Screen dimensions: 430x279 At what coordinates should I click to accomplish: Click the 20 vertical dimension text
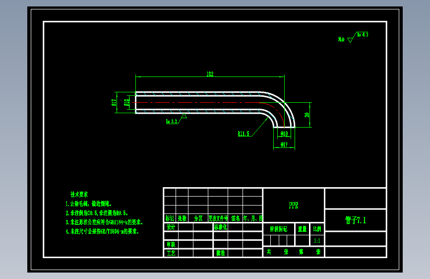[x=307, y=115]
